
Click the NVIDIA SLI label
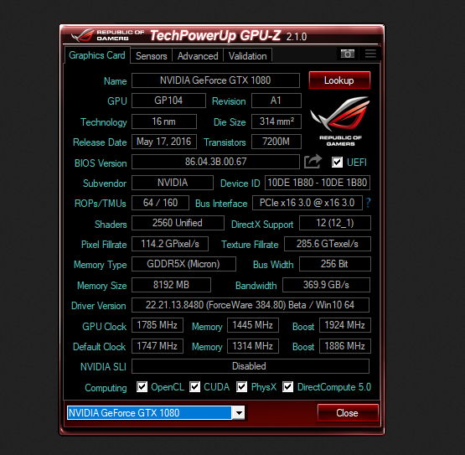tap(103, 367)
